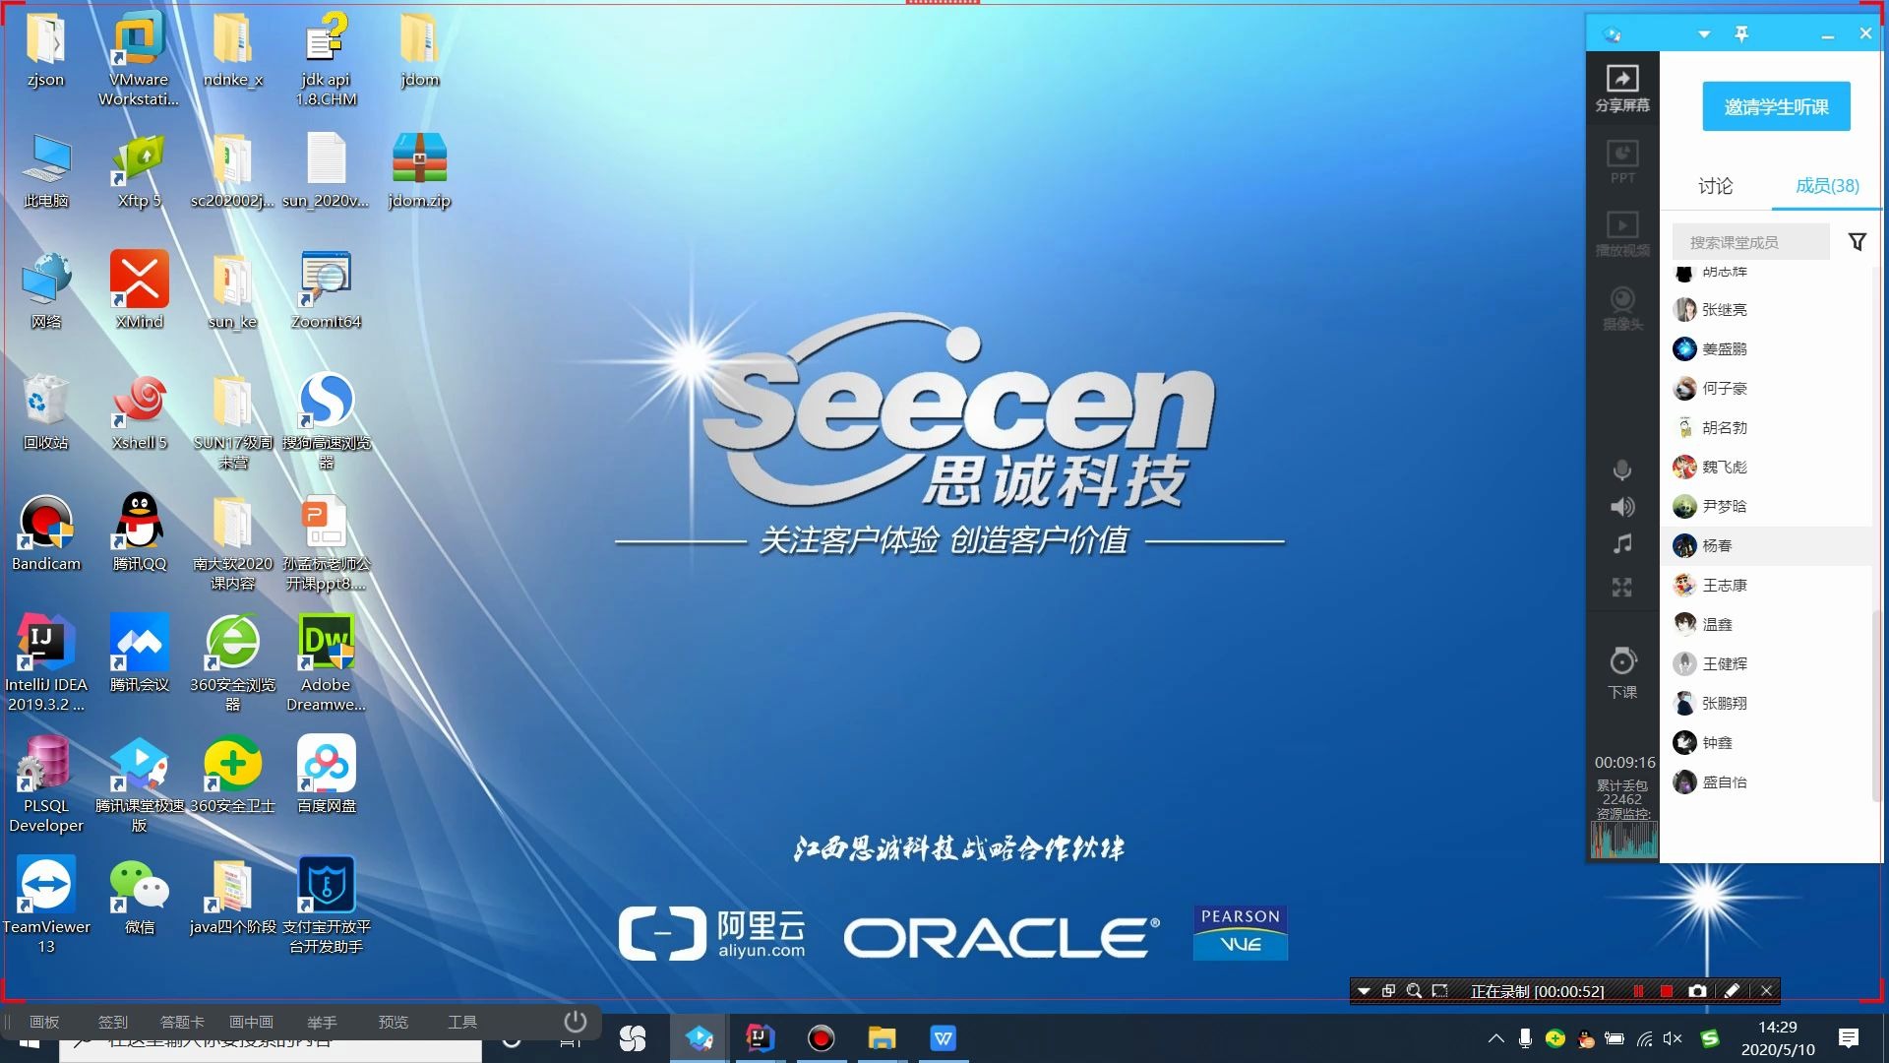Open 答题卡 answer card
Image resolution: width=1889 pixels, height=1063 pixels.
point(182,1022)
